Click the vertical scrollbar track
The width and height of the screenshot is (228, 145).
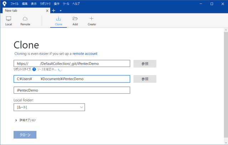click(226, 85)
